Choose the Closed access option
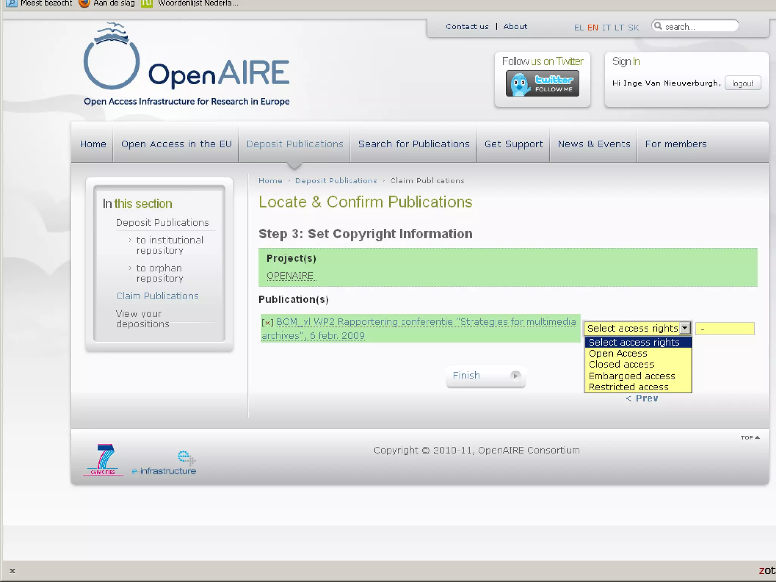 pos(638,364)
